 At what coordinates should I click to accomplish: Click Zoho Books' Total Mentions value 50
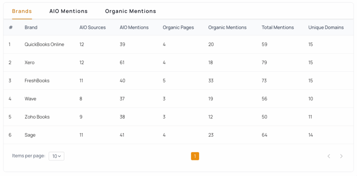tap(264, 117)
